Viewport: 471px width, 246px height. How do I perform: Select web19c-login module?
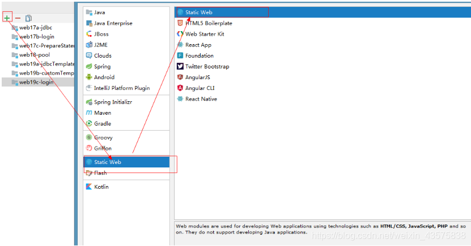point(38,82)
